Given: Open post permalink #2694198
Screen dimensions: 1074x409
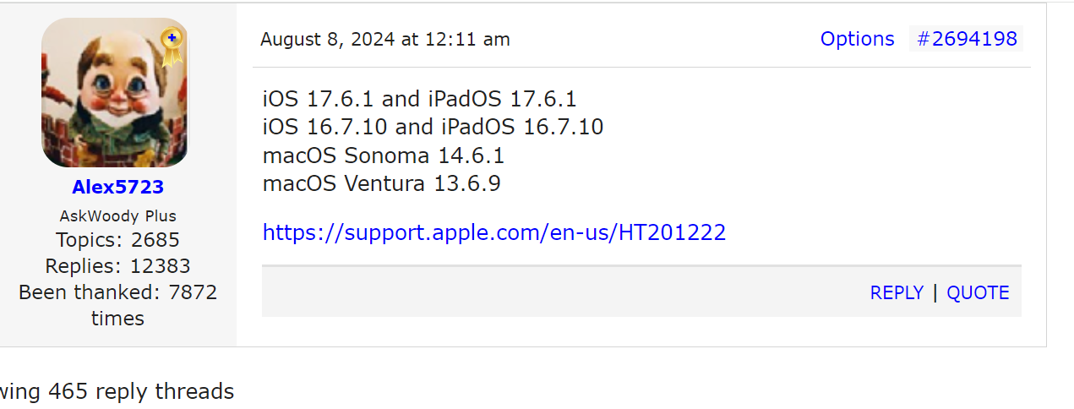Looking at the screenshot, I should click(967, 39).
